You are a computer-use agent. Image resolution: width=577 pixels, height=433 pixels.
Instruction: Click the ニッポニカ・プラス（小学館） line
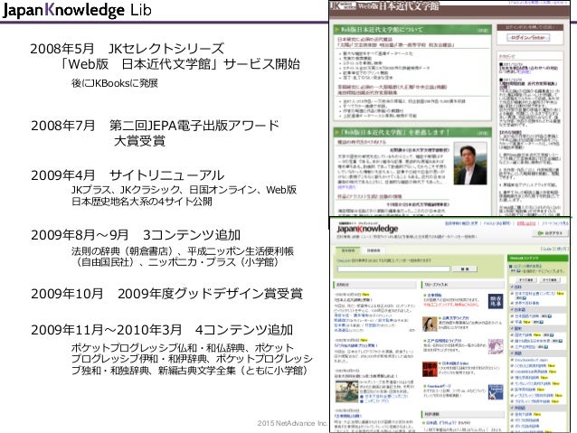click(x=213, y=262)
